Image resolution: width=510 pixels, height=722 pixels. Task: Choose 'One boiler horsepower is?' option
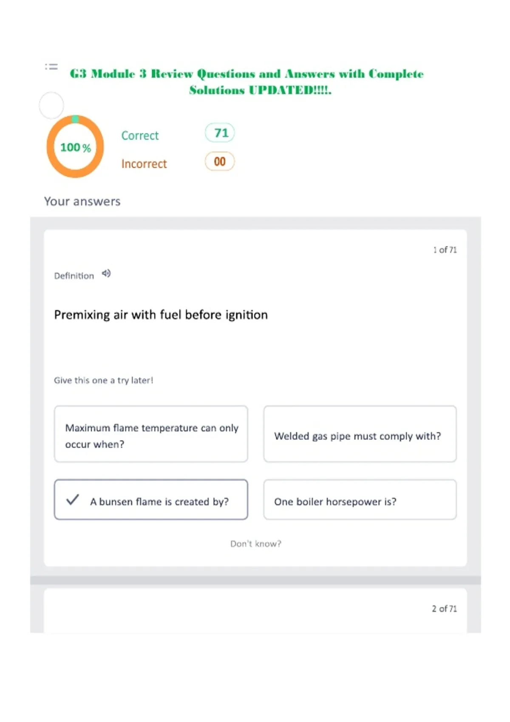[360, 499]
